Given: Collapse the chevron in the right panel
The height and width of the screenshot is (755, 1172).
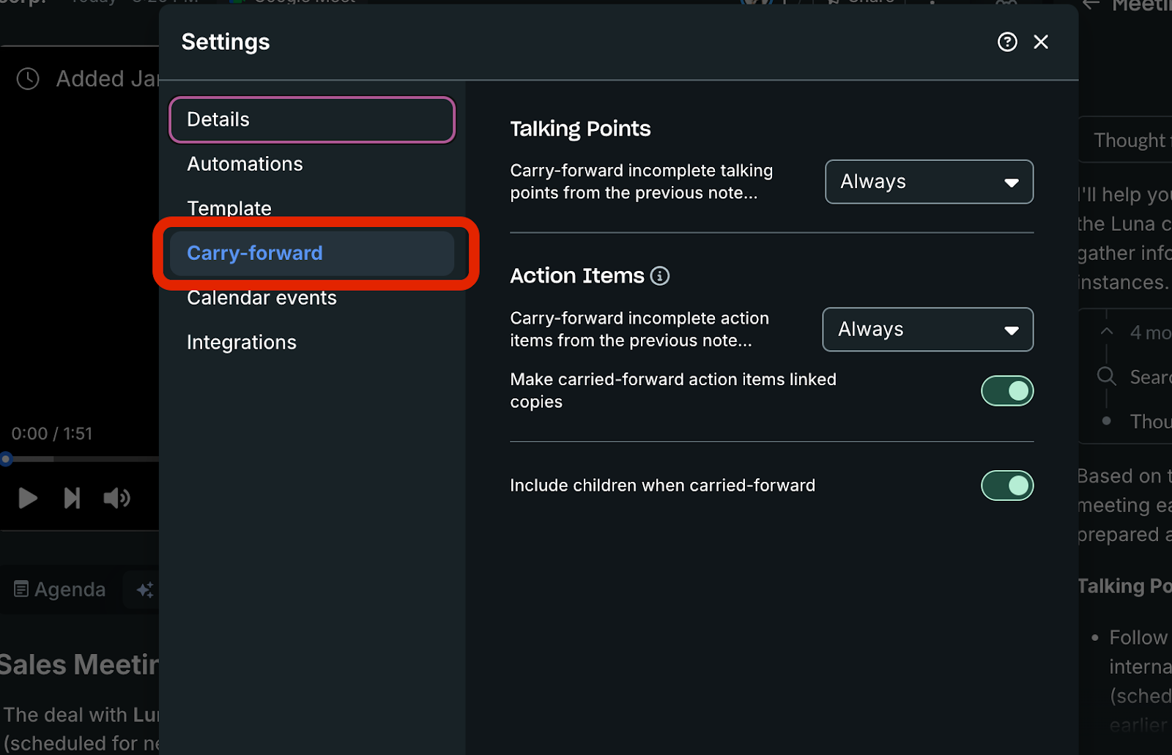Looking at the screenshot, I should pos(1106,332).
